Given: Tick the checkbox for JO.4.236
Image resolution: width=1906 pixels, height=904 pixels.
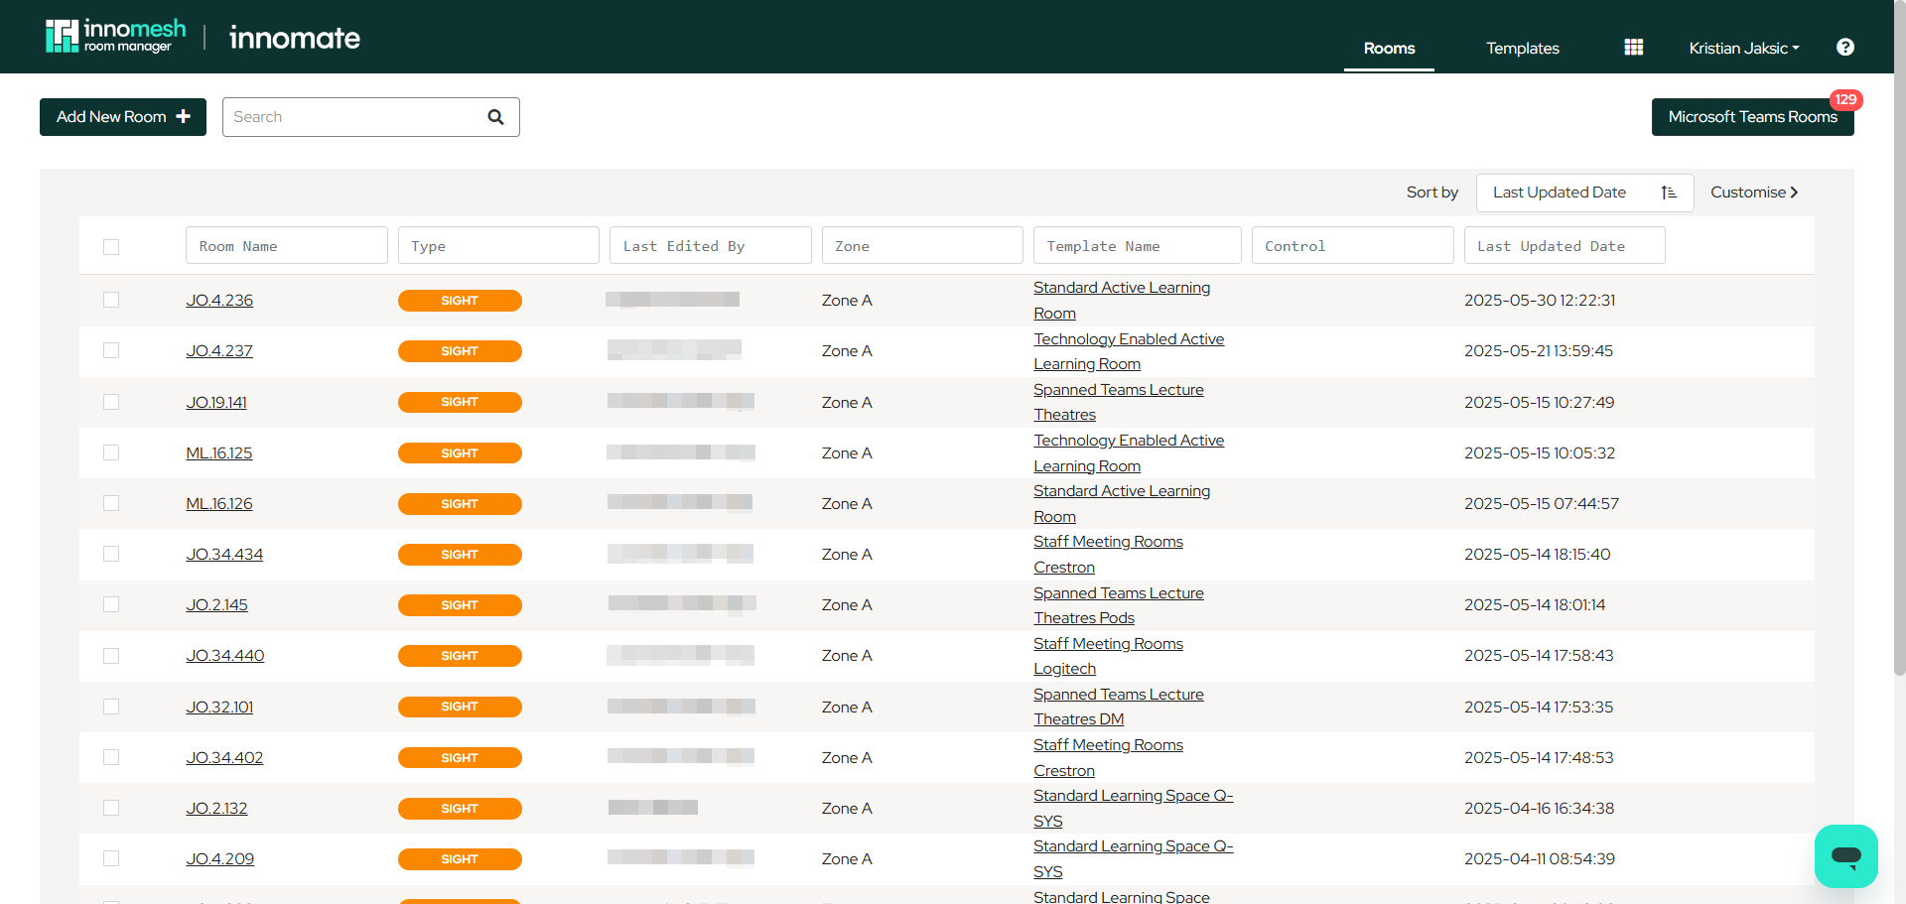Looking at the screenshot, I should coord(111,300).
